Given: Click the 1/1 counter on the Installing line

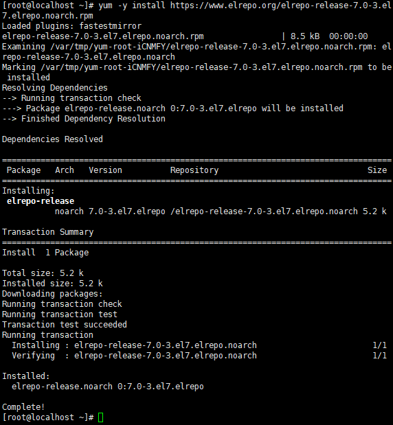Looking at the screenshot, I should [380, 345].
